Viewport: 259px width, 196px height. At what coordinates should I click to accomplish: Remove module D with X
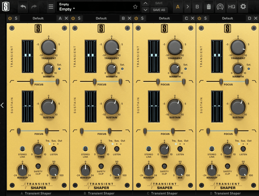click(x=255, y=18)
